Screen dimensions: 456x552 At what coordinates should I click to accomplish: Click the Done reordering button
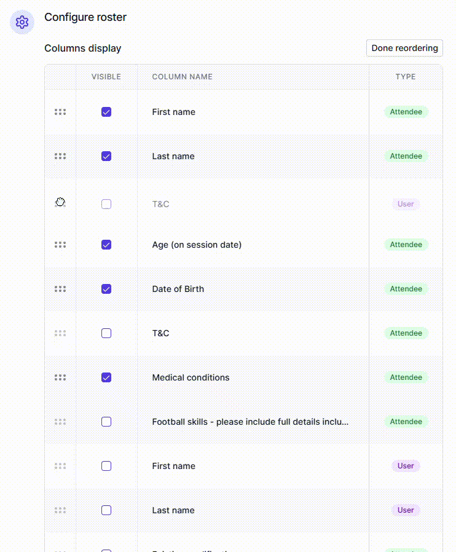[404, 48]
